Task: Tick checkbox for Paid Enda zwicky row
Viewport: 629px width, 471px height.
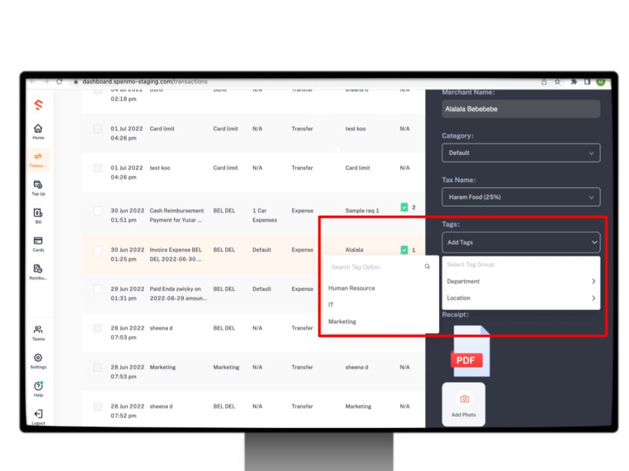Action: coord(98,289)
